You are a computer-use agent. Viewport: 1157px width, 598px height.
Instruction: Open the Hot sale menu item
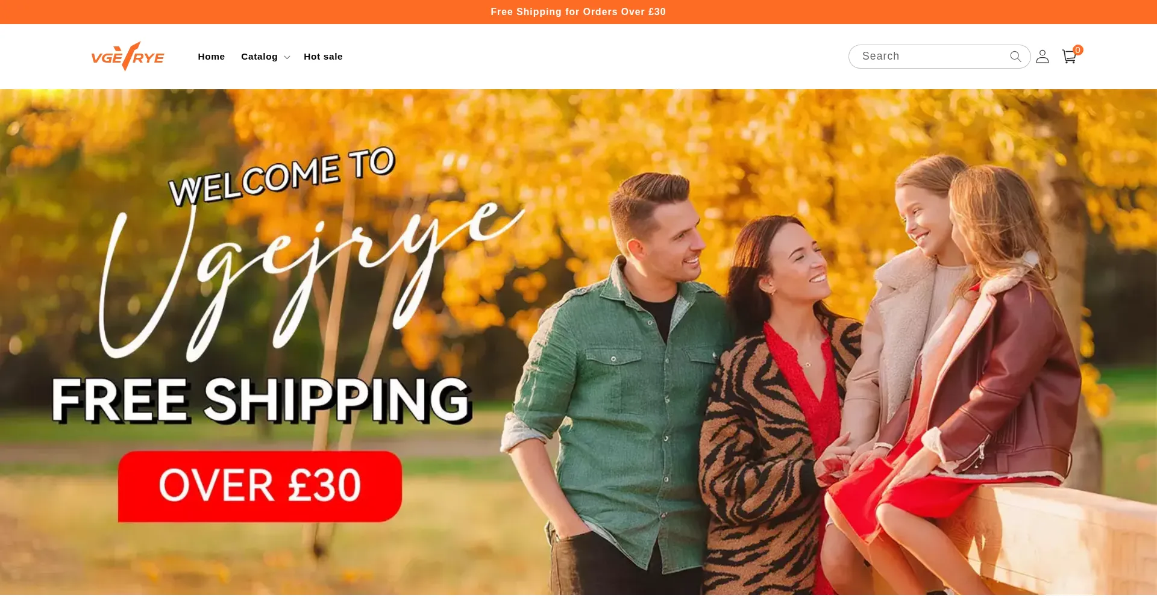click(323, 57)
